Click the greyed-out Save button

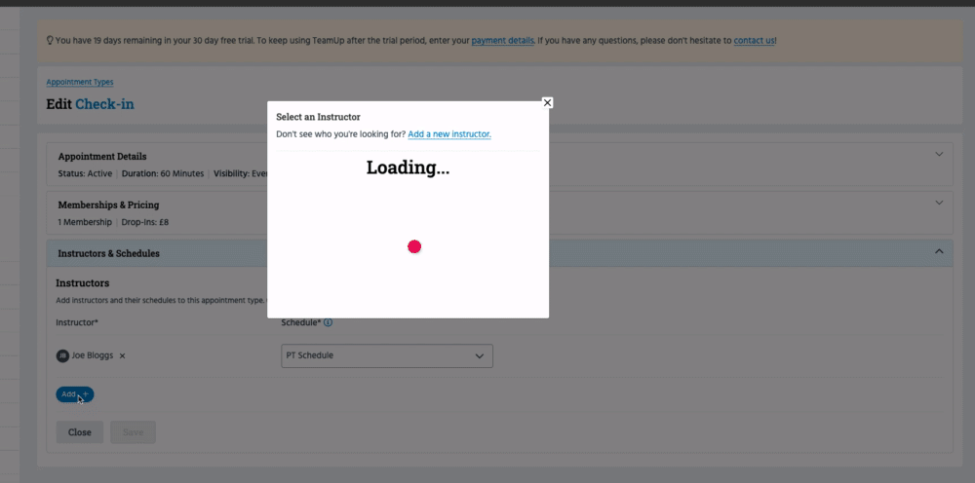click(x=133, y=432)
